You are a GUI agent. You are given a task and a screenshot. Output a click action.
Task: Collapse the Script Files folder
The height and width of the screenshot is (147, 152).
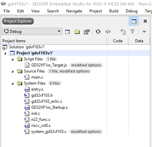[12, 59]
